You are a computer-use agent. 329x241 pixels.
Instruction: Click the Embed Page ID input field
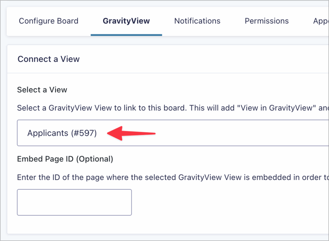pyautogui.click(x=74, y=202)
